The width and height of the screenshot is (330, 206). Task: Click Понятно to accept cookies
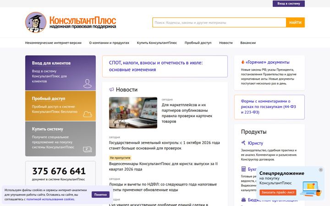100,195
